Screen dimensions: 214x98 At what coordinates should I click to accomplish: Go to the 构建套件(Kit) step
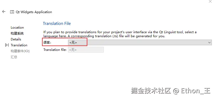20,51
